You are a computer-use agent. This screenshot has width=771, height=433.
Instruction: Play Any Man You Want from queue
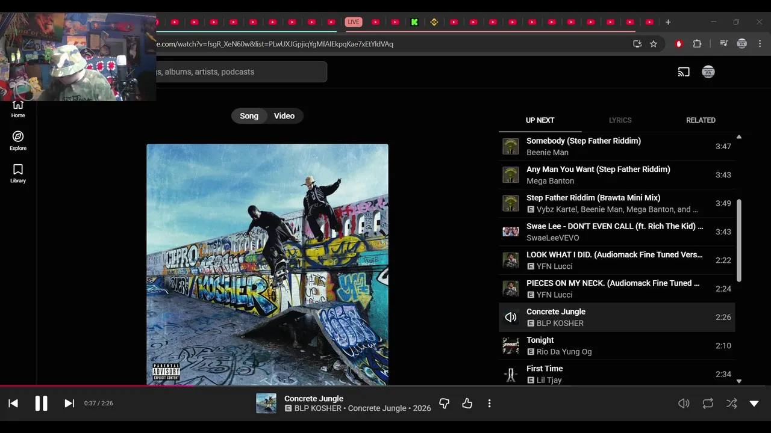(617, 175)
